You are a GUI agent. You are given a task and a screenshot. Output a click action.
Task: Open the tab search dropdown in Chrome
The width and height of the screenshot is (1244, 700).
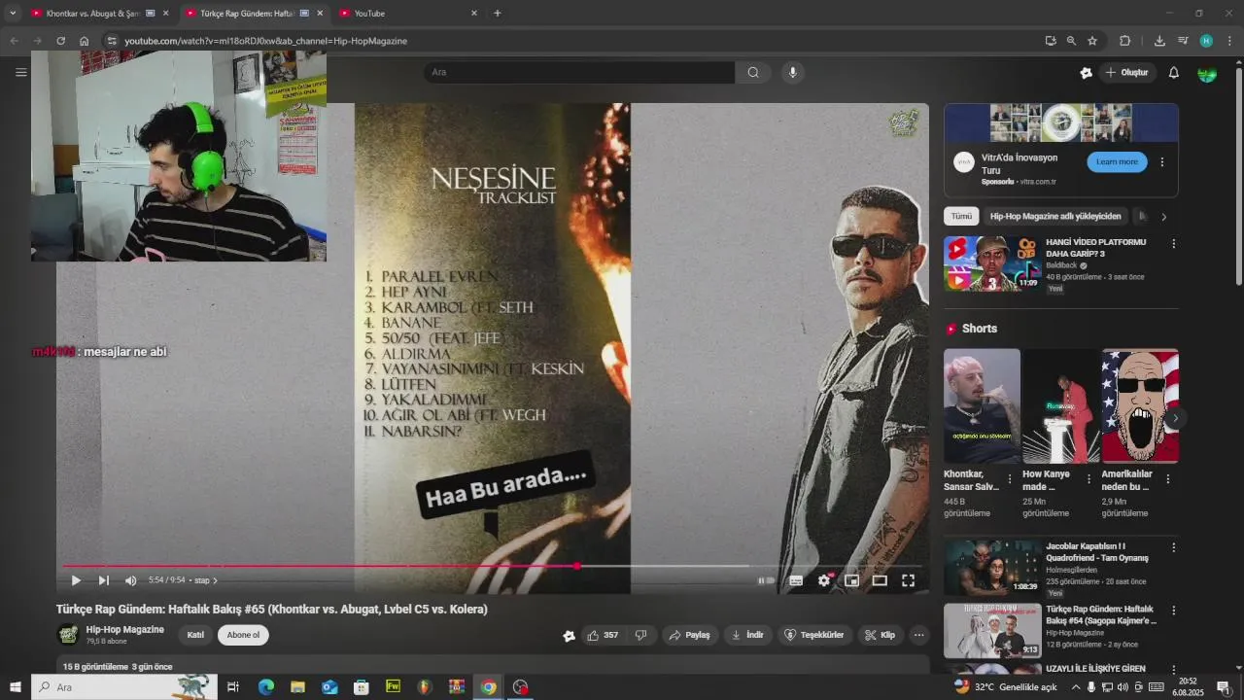[13, 14]
